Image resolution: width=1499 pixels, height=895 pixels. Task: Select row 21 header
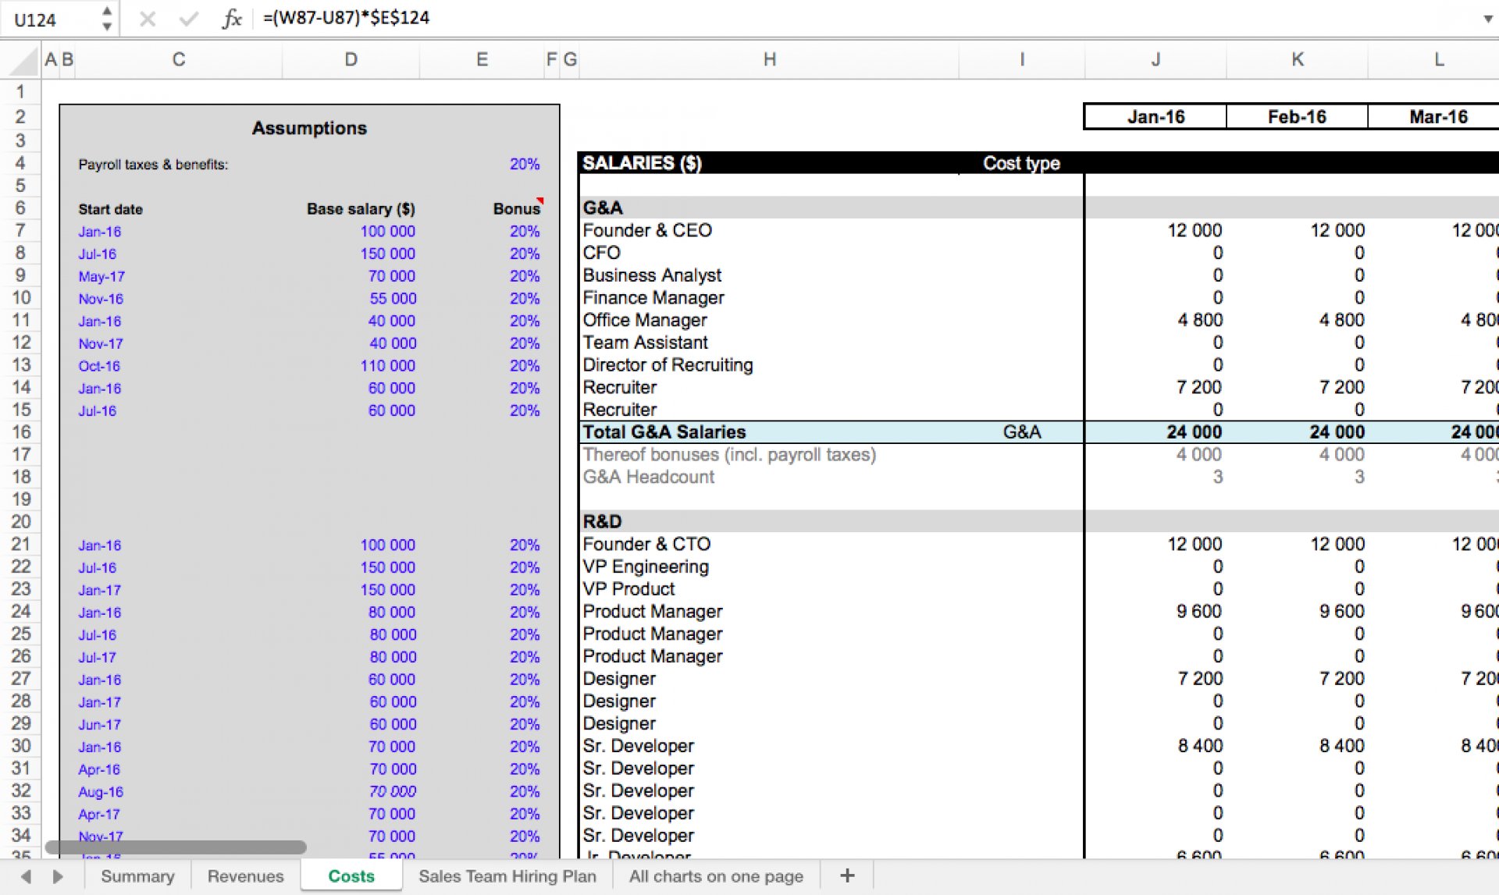pos(21,544)
